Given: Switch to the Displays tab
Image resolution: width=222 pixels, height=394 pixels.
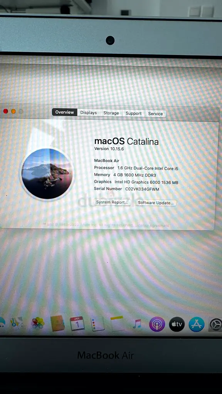Looking at the screenshot, I should click(x=89, y=113).
